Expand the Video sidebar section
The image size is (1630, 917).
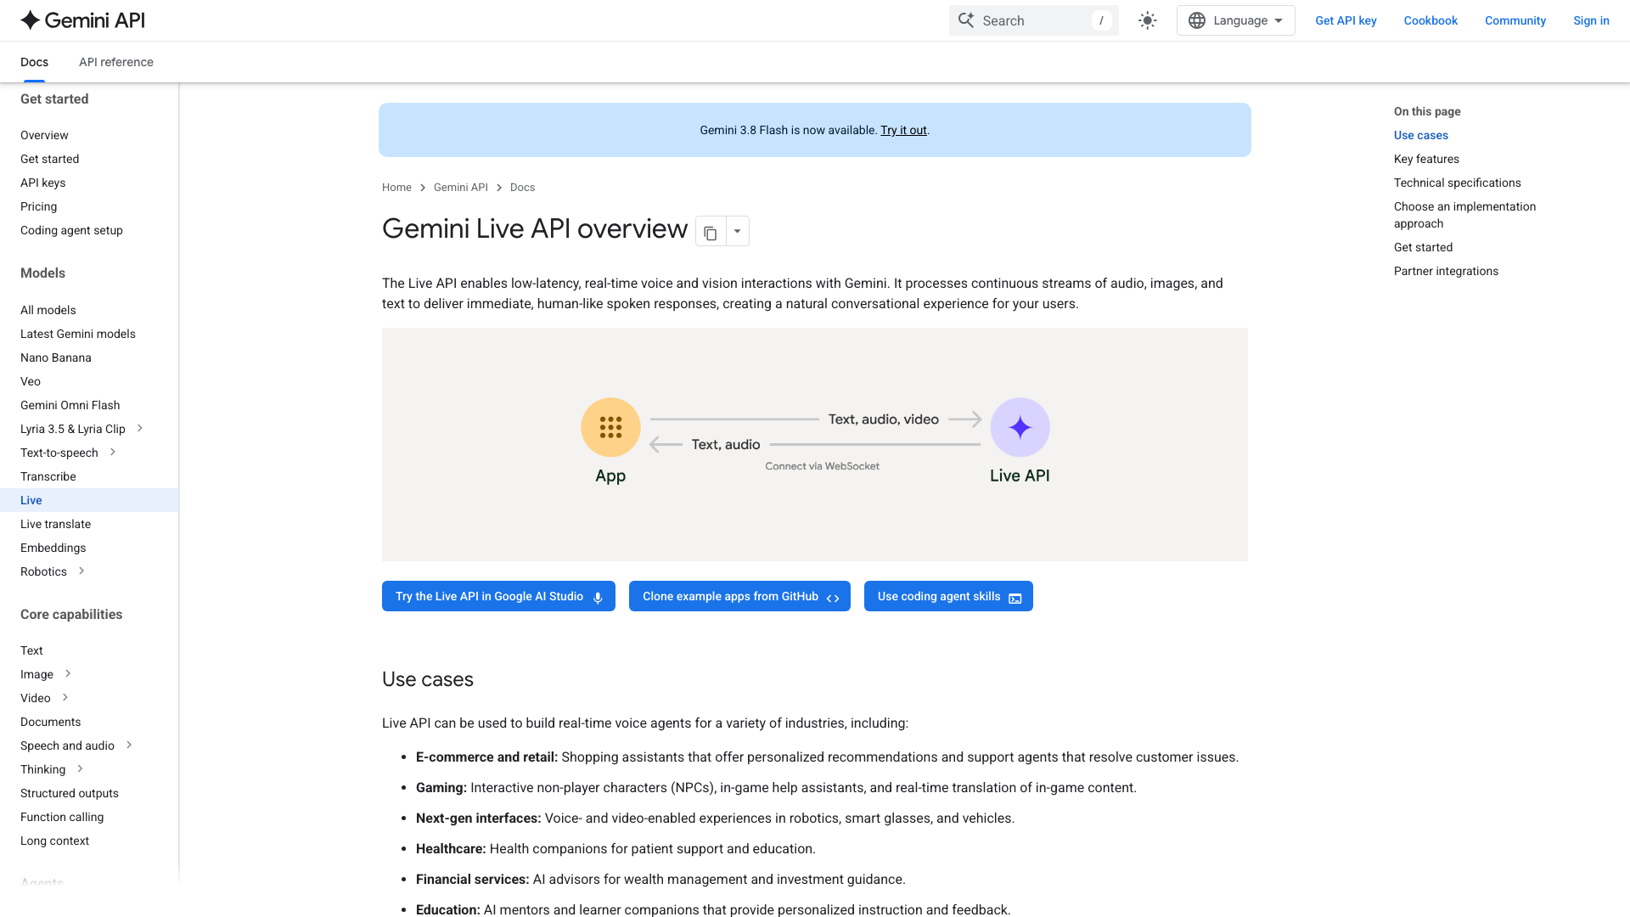[65, 697]
